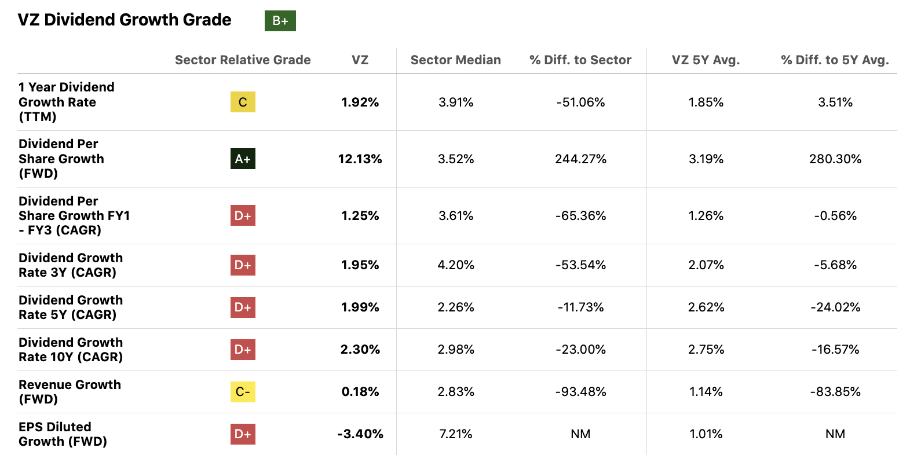The height and width of the screenshot is (455, 921).
Task: Click the C grade badge for 1 Year Dividend Growth
Action: click(x=243, y=102)
